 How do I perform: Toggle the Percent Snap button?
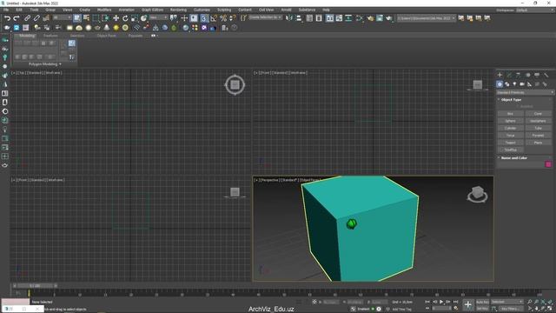223,17
